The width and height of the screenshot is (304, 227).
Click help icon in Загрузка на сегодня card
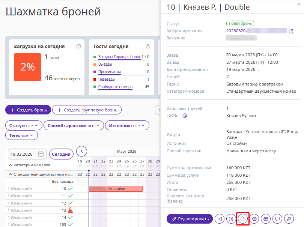tap(78, 46)
